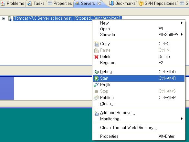Image resolution: width=189 pixels, height=142 pixels.
Task: Expand the Show In submenu arrow
Action: pyautogui.click(x=182, y=35)
